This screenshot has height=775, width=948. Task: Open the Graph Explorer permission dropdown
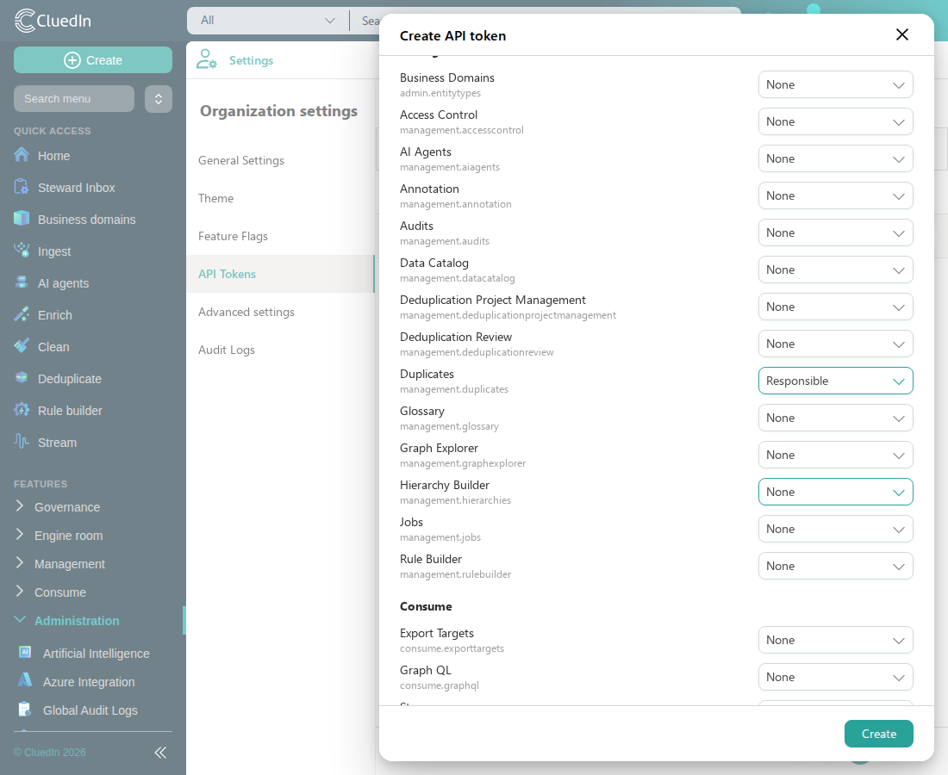(836, 455)
